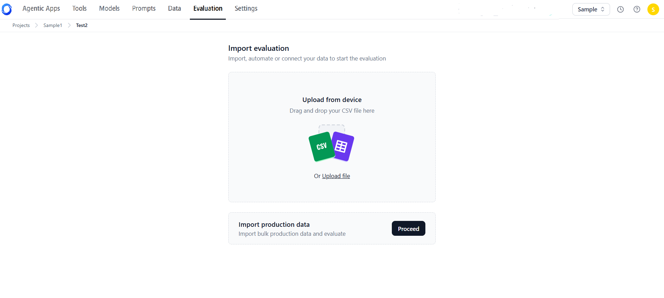Open the history clock icon
664x298 pixels.
(620, 9)
